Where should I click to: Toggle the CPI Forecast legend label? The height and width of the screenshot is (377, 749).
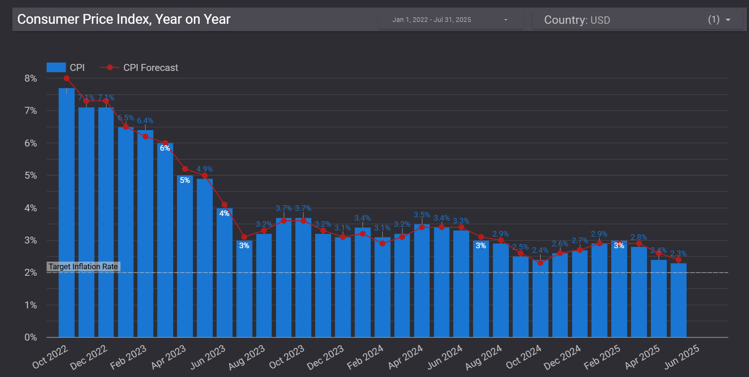pyautogui.click(x=150, y=68)
